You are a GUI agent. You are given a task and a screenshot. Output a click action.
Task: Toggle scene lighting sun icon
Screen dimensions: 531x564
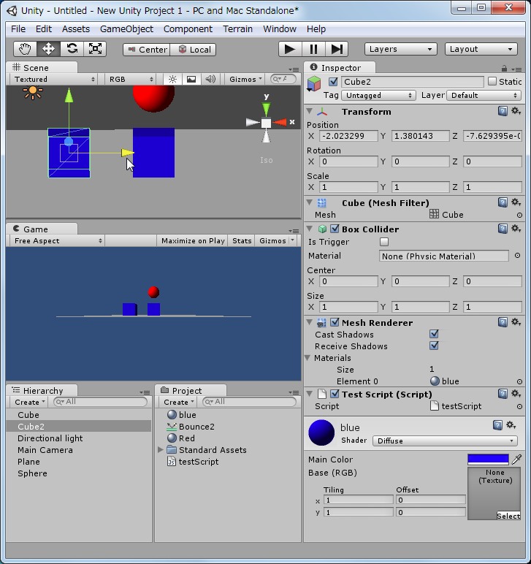coord(172,79)
